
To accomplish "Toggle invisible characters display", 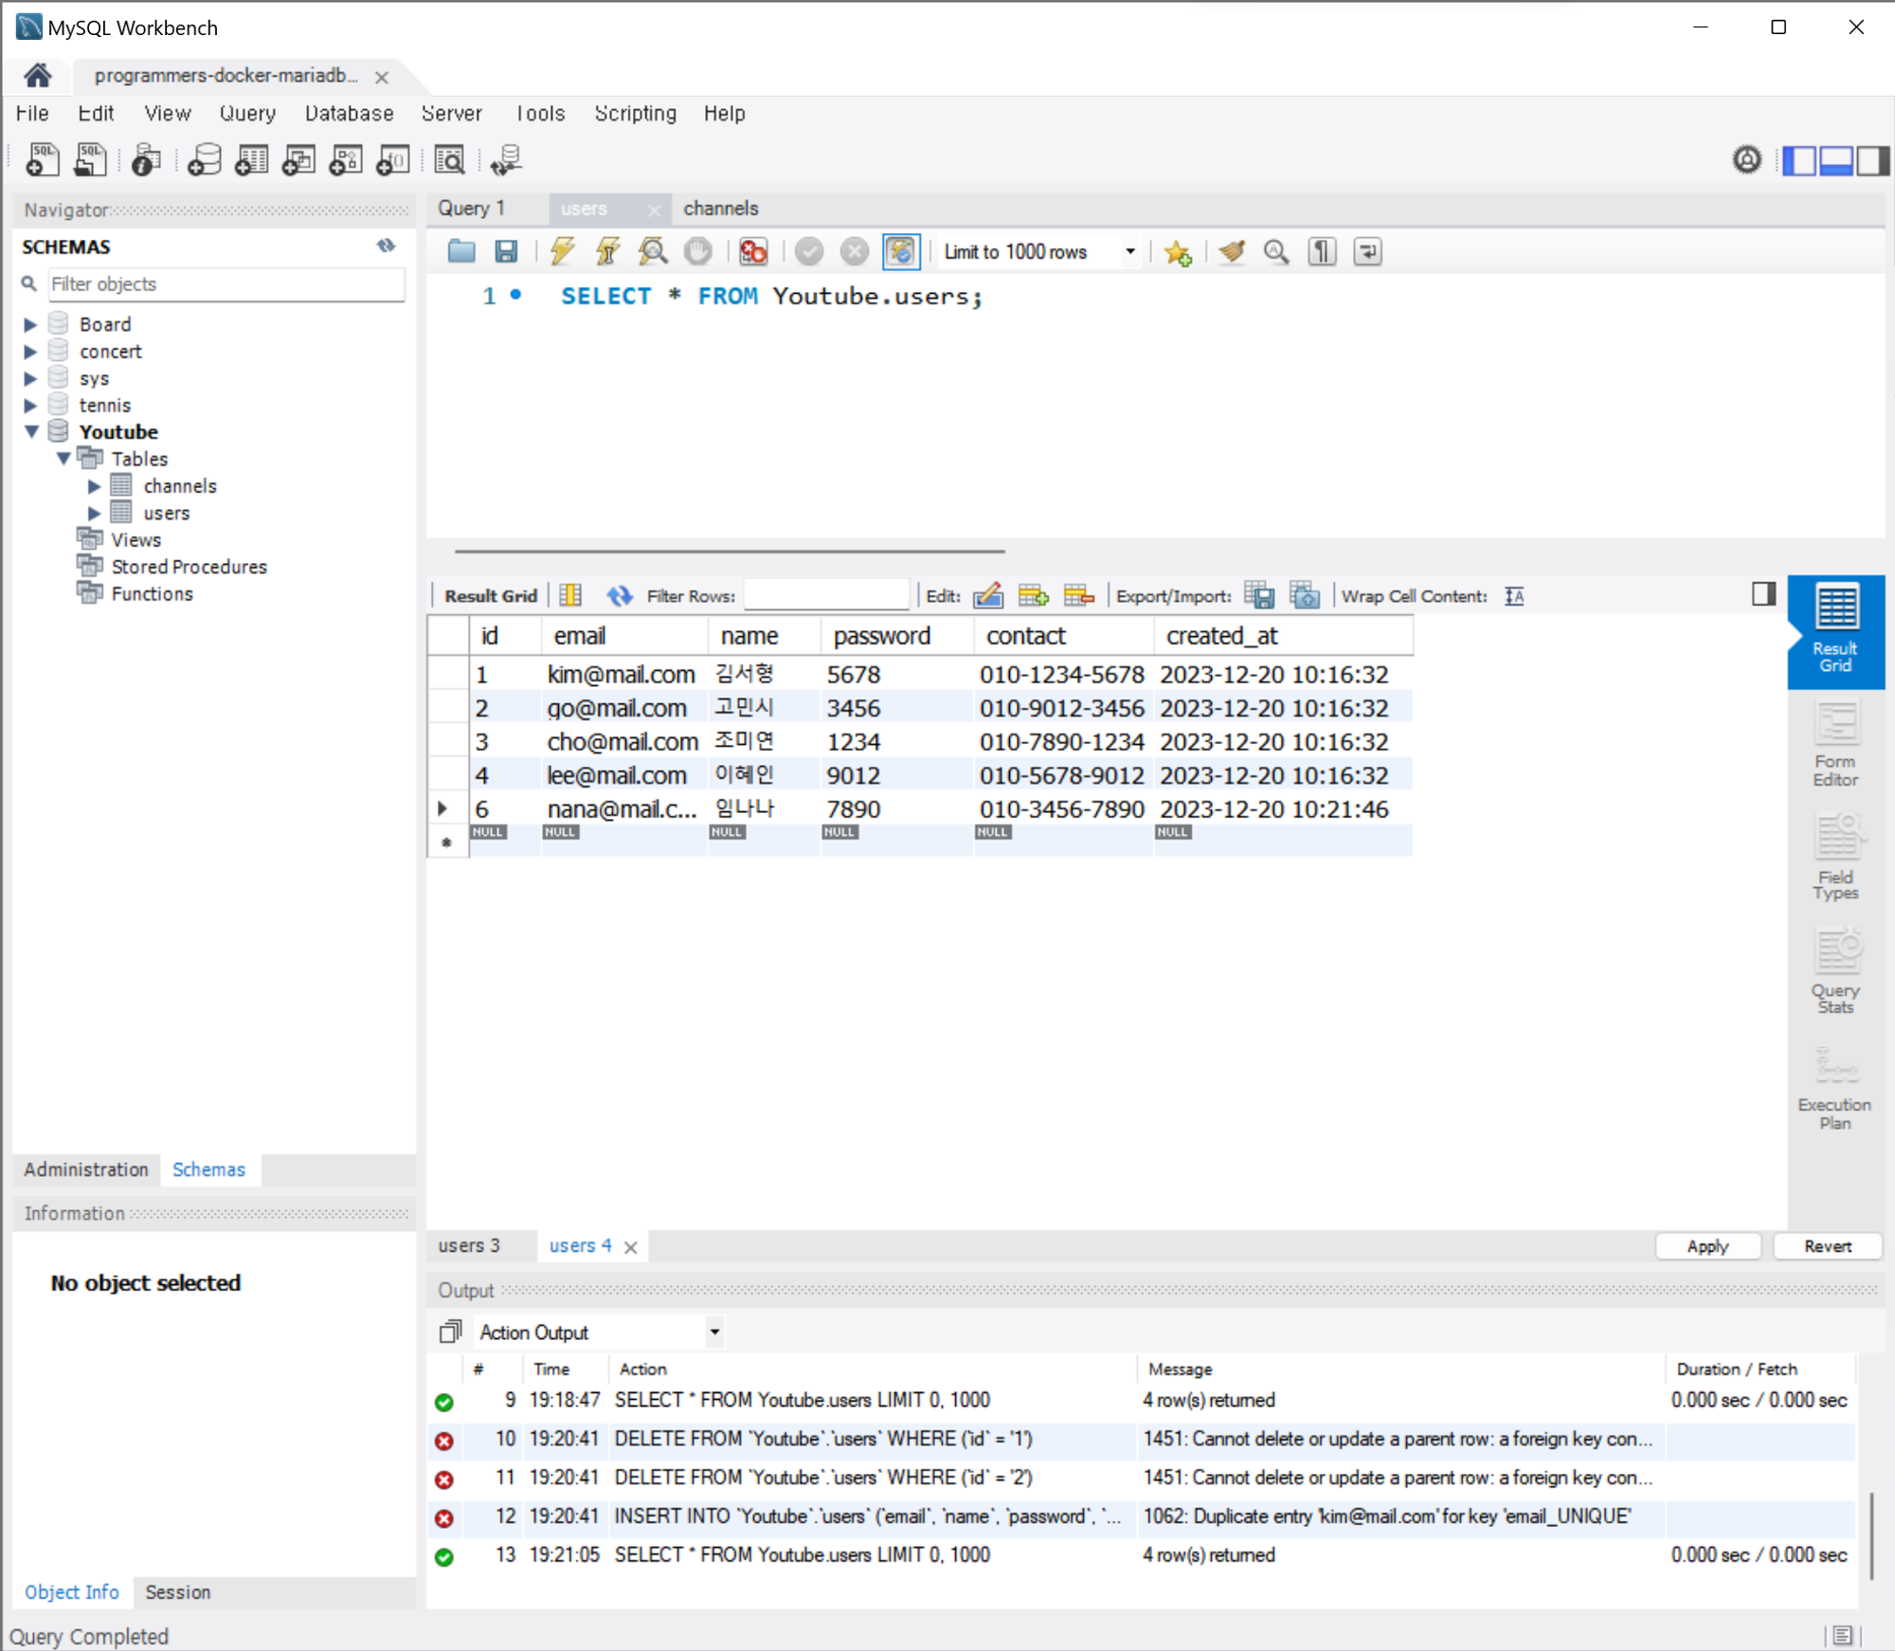I will click(1322, 251).
